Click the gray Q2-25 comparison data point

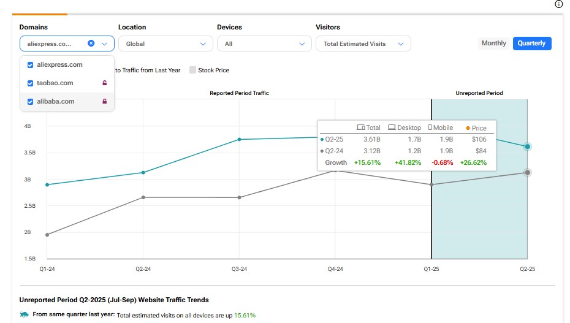(x=528, y=173)
